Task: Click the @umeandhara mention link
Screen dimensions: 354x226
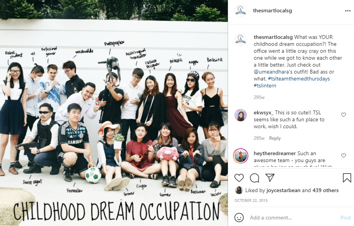Action: [271, 72]
